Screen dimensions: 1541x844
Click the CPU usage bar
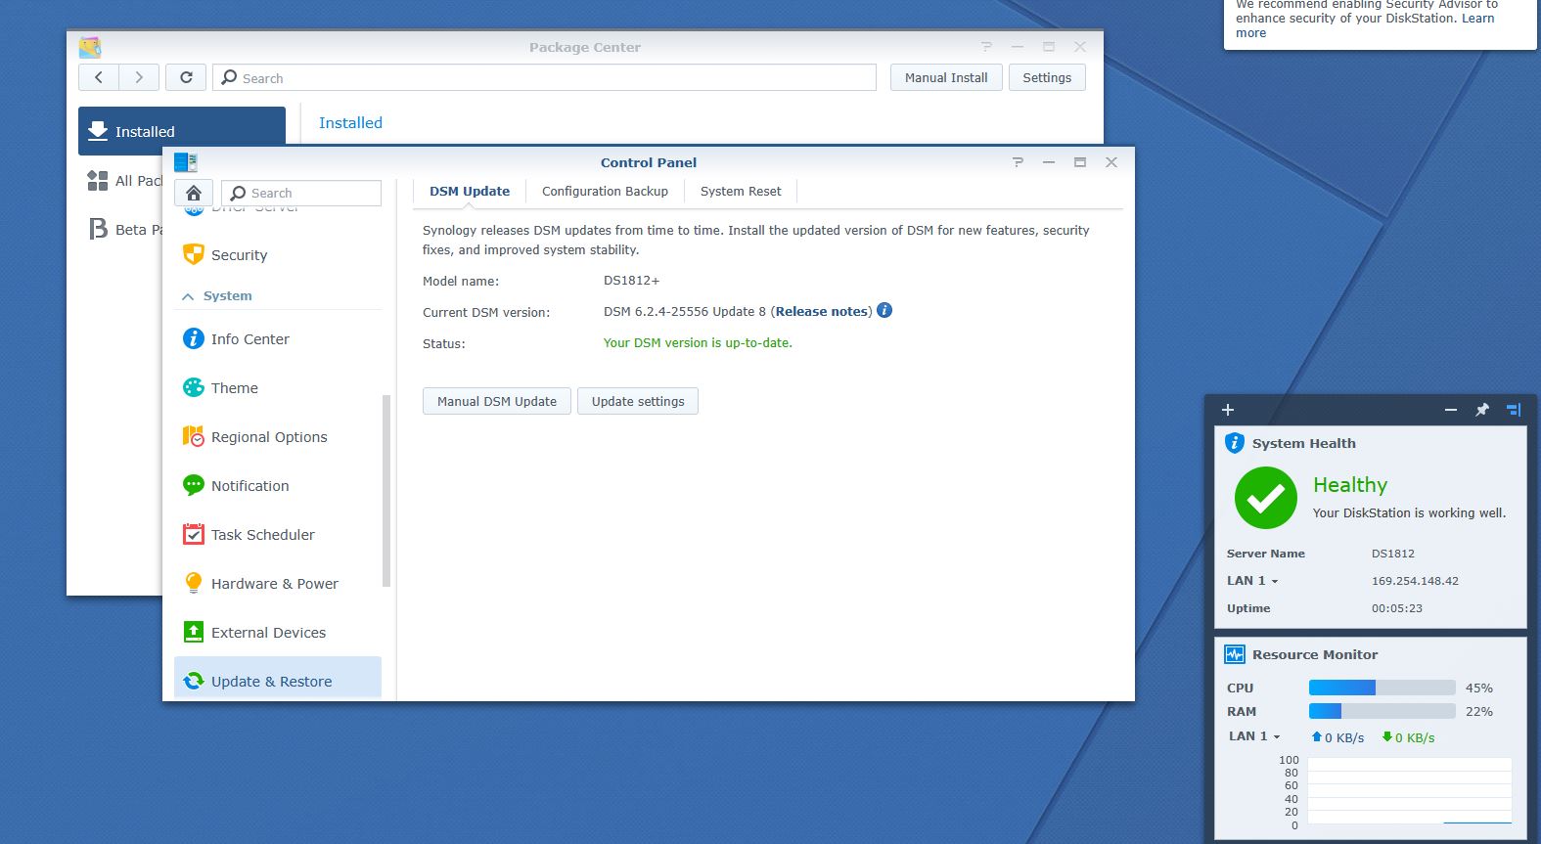(1382, 688)
